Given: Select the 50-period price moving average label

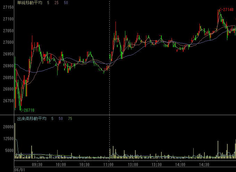Looking at the screenshot, I should tap(66, 2).
